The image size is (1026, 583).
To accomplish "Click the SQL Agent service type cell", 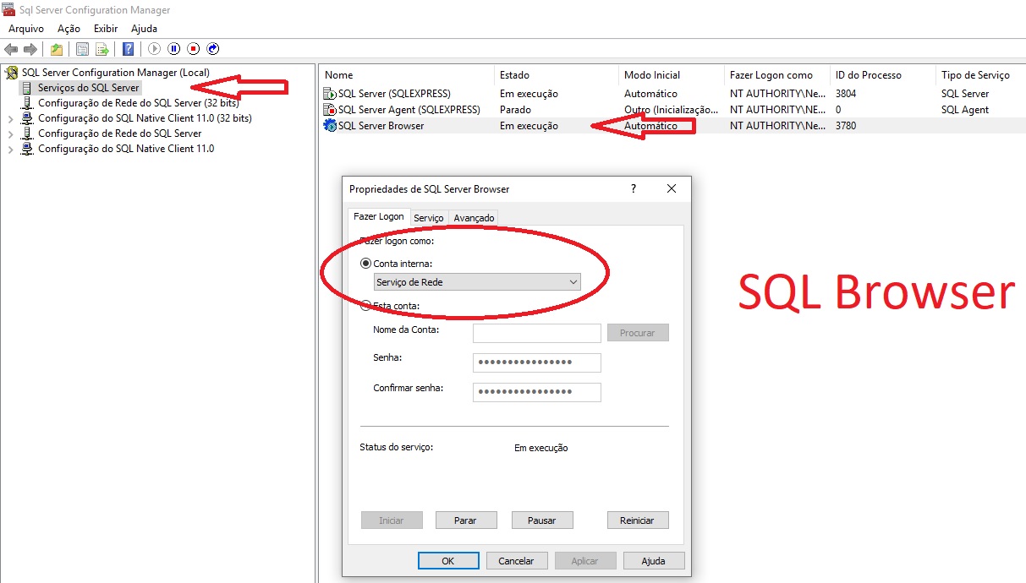I will click(x=965, y=110).
